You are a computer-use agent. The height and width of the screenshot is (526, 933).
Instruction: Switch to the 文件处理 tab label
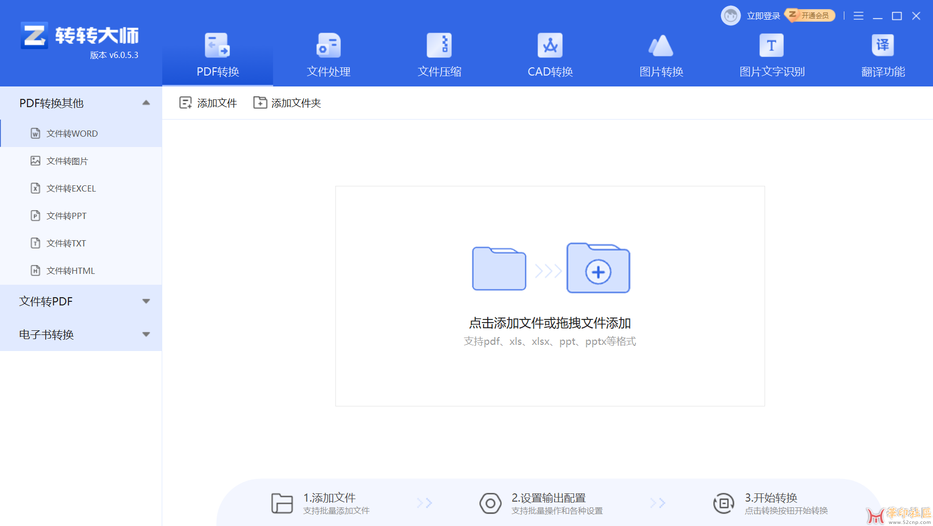point(329,72)
